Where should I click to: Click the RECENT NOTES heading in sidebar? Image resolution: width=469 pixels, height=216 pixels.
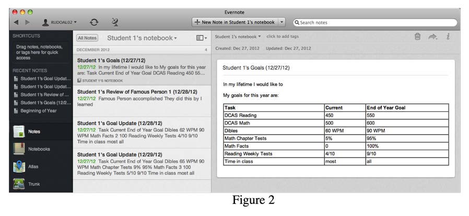[30, 70]
